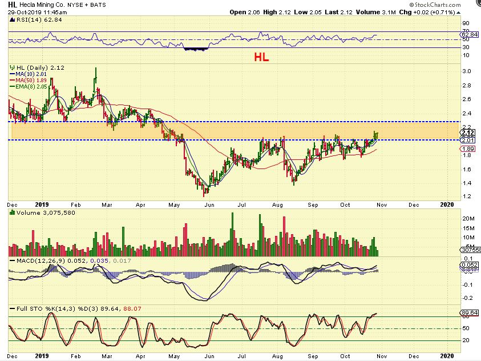Click the HL (Daily) 2.12 legend label

tap(40, 67)
